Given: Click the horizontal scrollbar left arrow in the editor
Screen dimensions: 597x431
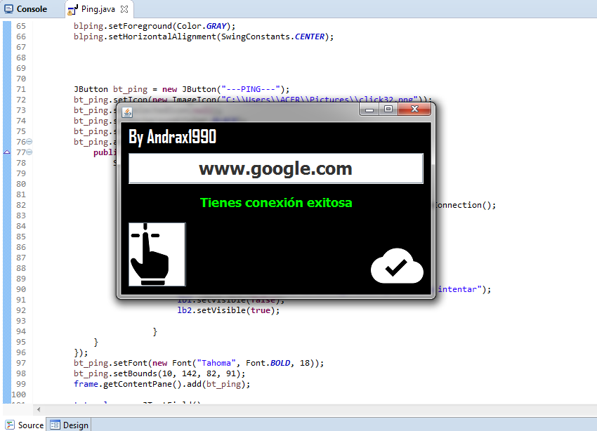Looking at the screenshot, I should click(x=39, y=410).
